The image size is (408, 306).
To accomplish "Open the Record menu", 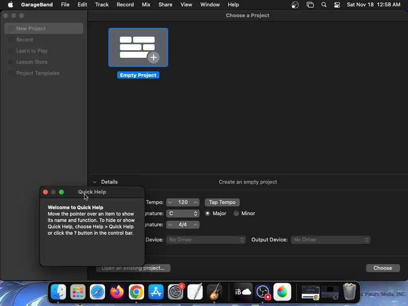I will [x=125, y=5].
